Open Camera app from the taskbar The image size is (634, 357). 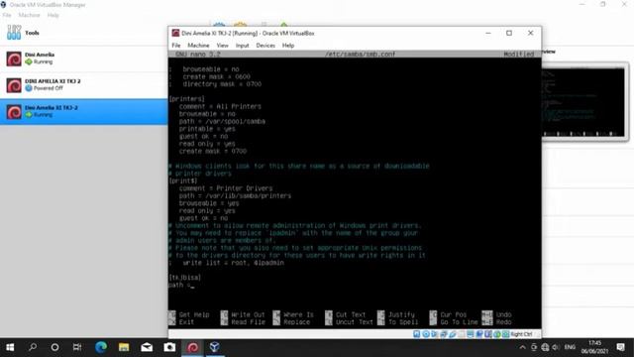(x=169, y=347)
